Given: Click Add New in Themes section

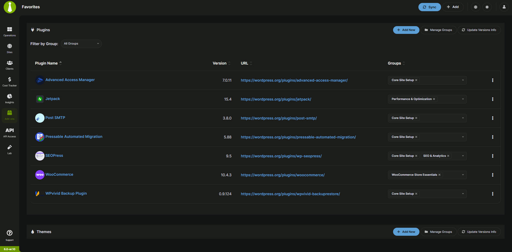Looking at the screenshot, I should coord(406,232).
